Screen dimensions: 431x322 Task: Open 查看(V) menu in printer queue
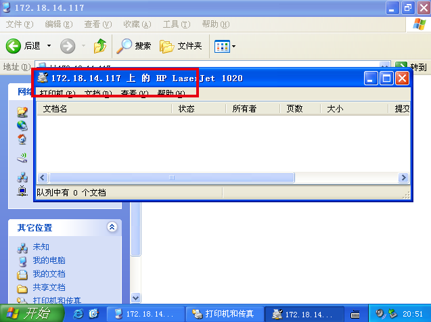click(135, 93)
